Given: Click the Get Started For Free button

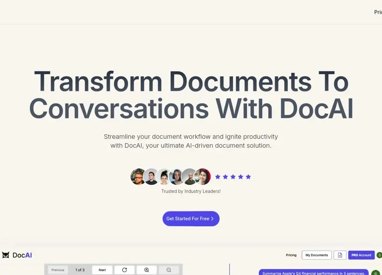Looking at the screenshot, I should pyautogui.click(x=191, y=219).
